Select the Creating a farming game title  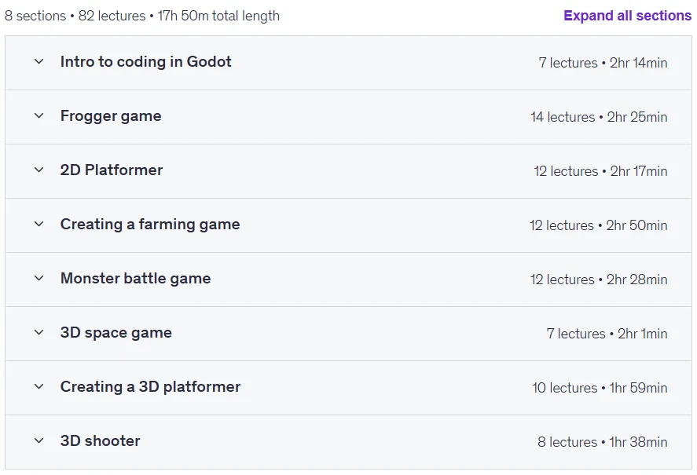pyautogui.click(x=150, y=225)
